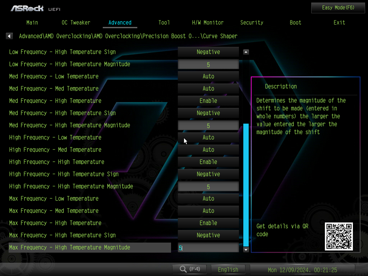368x276 pixels.
Task: Open High Frequency - Med Temperature dropdown
Action: pos(208,149)
